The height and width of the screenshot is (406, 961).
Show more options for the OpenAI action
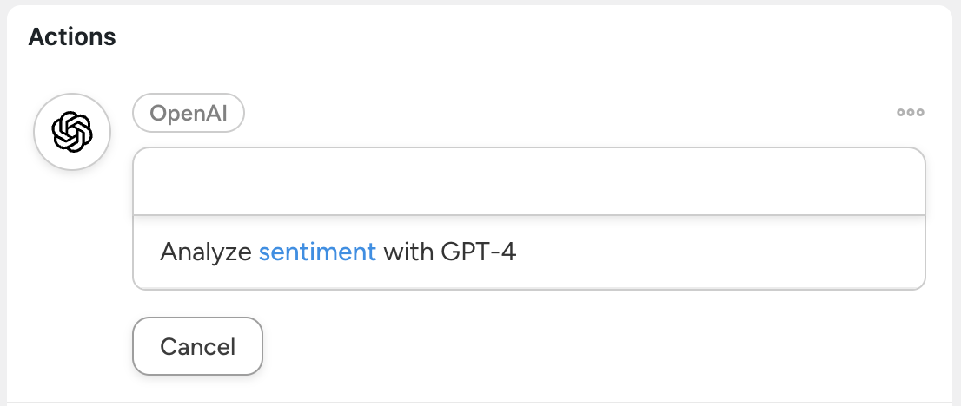pos(910,113)
